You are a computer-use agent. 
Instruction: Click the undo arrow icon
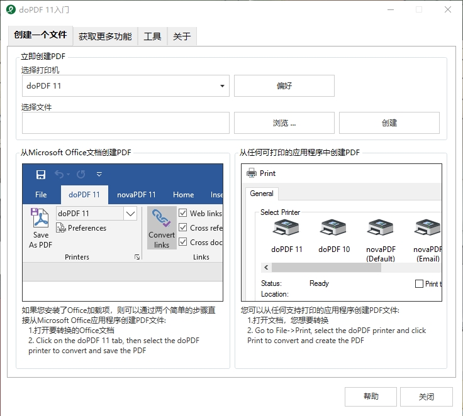[x=59, y=174]
